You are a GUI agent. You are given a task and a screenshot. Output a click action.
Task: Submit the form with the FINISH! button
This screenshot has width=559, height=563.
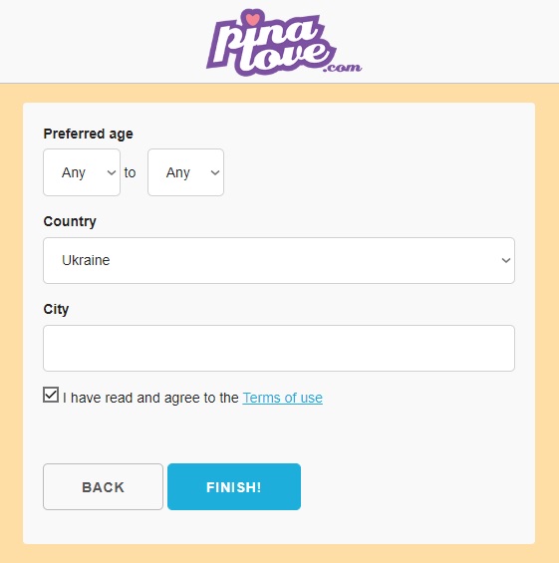click(x=234, y=487)
